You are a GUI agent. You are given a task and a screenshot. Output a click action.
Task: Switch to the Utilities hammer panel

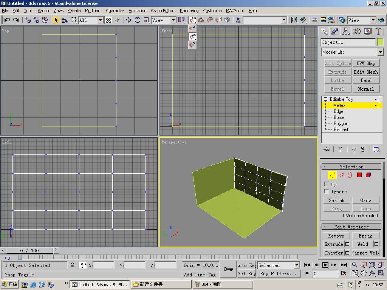click(378, 32)
